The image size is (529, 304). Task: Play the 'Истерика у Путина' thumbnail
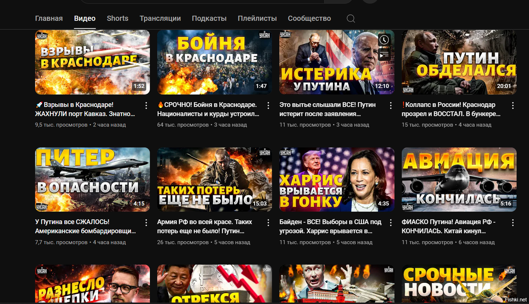click(337, 62)
